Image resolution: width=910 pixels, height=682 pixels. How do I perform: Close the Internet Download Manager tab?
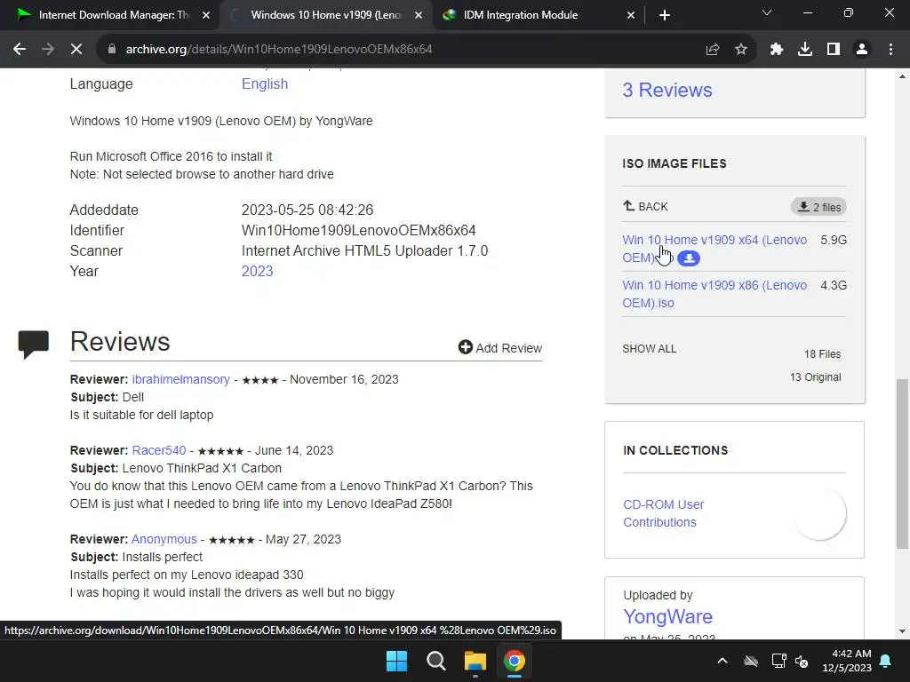point(206,15)
